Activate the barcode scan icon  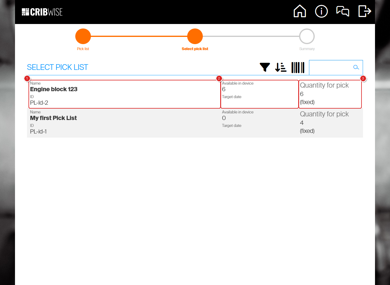[298, 67]
